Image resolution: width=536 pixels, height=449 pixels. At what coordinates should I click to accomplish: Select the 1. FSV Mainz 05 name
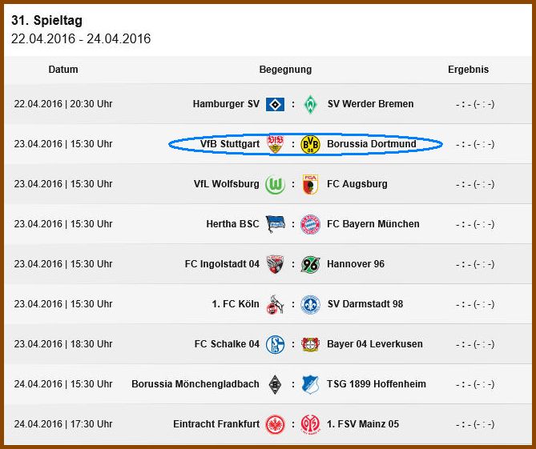point(363,423)
